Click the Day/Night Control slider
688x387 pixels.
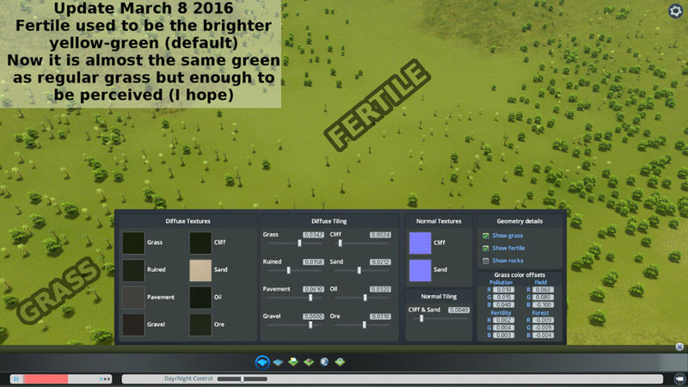tap(243, 378)
